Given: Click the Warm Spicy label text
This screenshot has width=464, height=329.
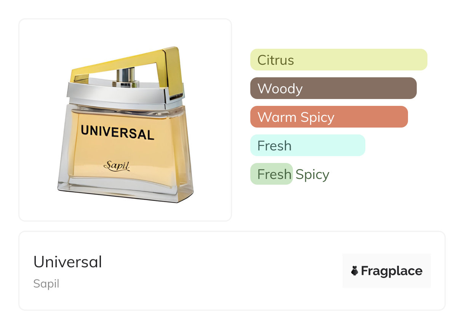Looking at the screenshot, I should 296,117.
